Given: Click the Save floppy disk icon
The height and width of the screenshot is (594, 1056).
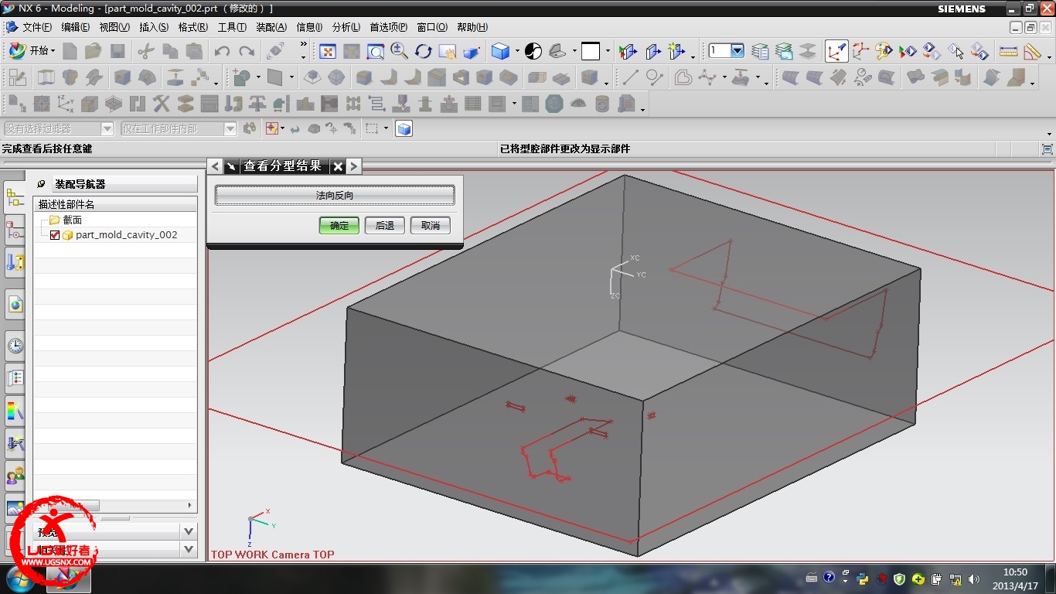Looking at the screenshot, I should pos(118,51).
